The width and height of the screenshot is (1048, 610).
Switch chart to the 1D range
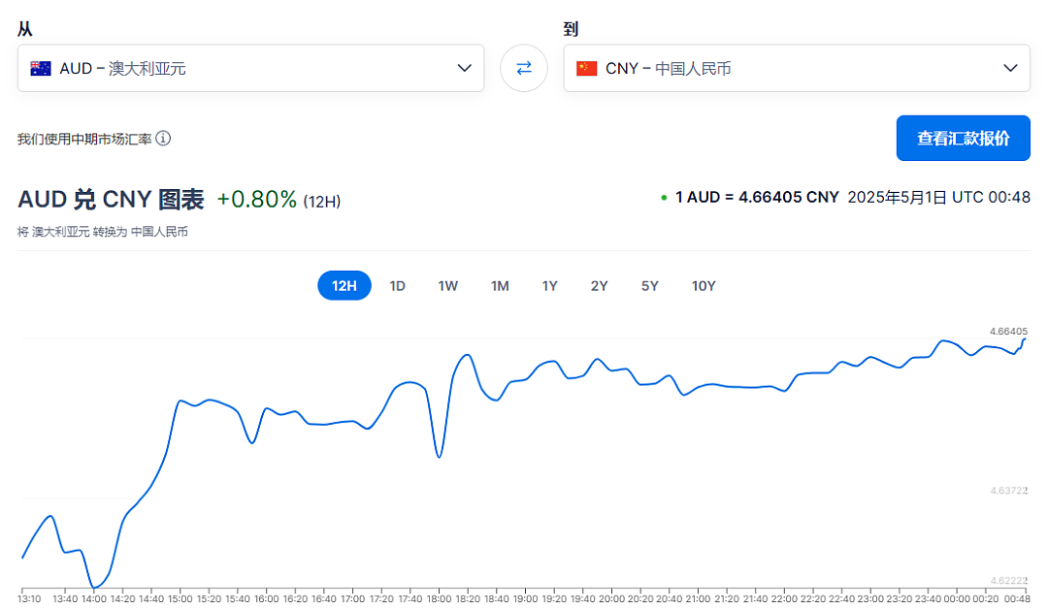pyautogui.click(x=398, y=286)
